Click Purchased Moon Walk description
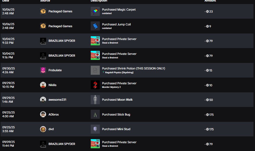Viewport: 255px width, 151px height. tap(117, 100)
